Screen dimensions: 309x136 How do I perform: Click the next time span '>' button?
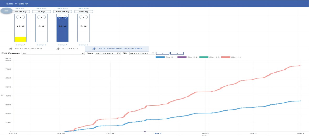click(x=177, y=53)
